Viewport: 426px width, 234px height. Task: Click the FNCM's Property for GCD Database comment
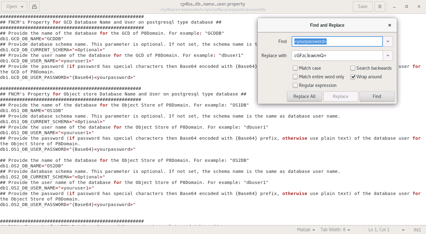(x=111, y=22)
